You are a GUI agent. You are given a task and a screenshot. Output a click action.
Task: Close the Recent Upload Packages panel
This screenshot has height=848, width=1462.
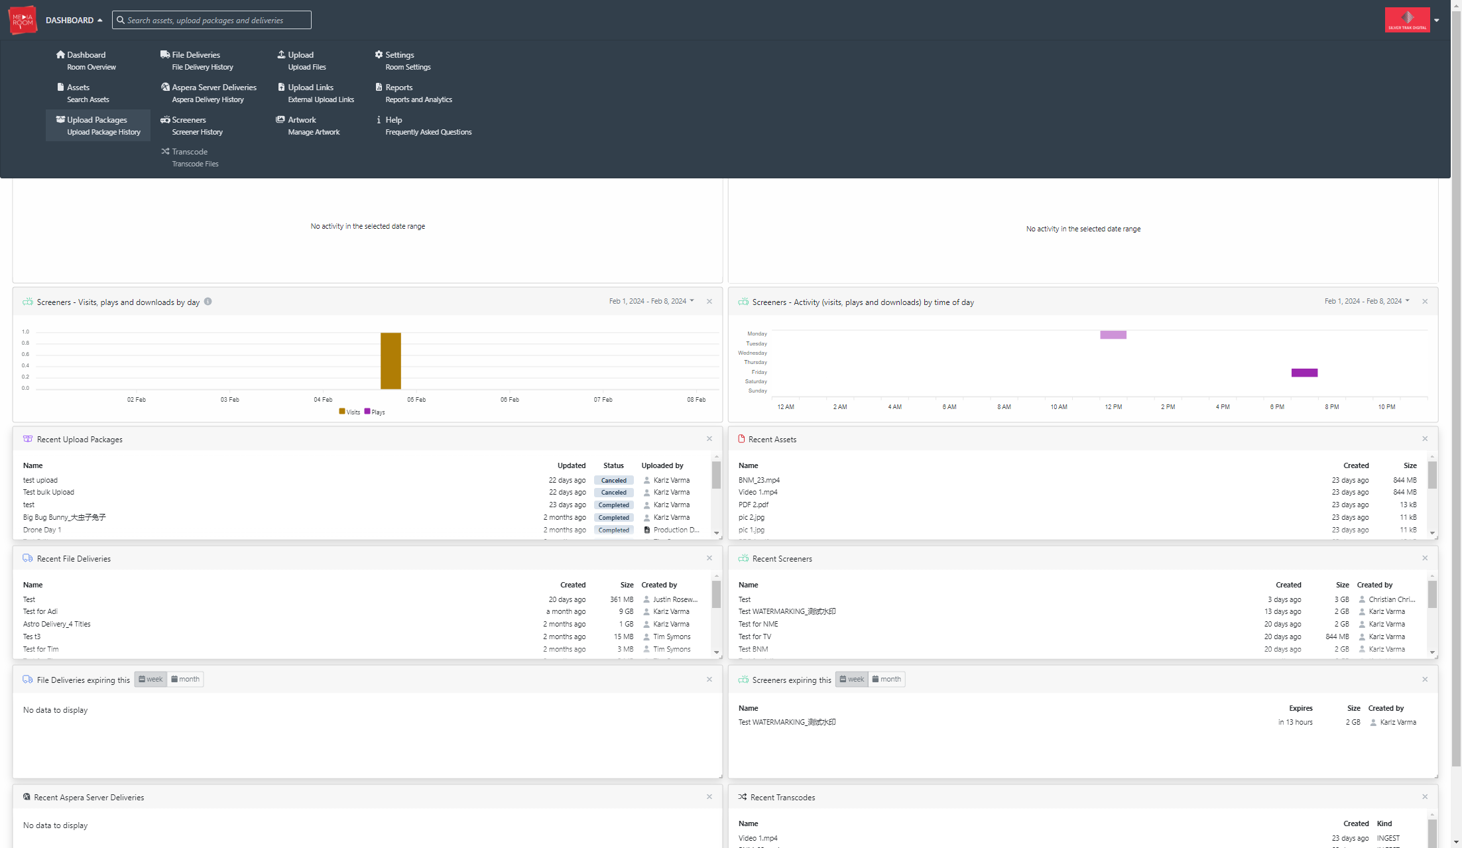coord(709,439)
